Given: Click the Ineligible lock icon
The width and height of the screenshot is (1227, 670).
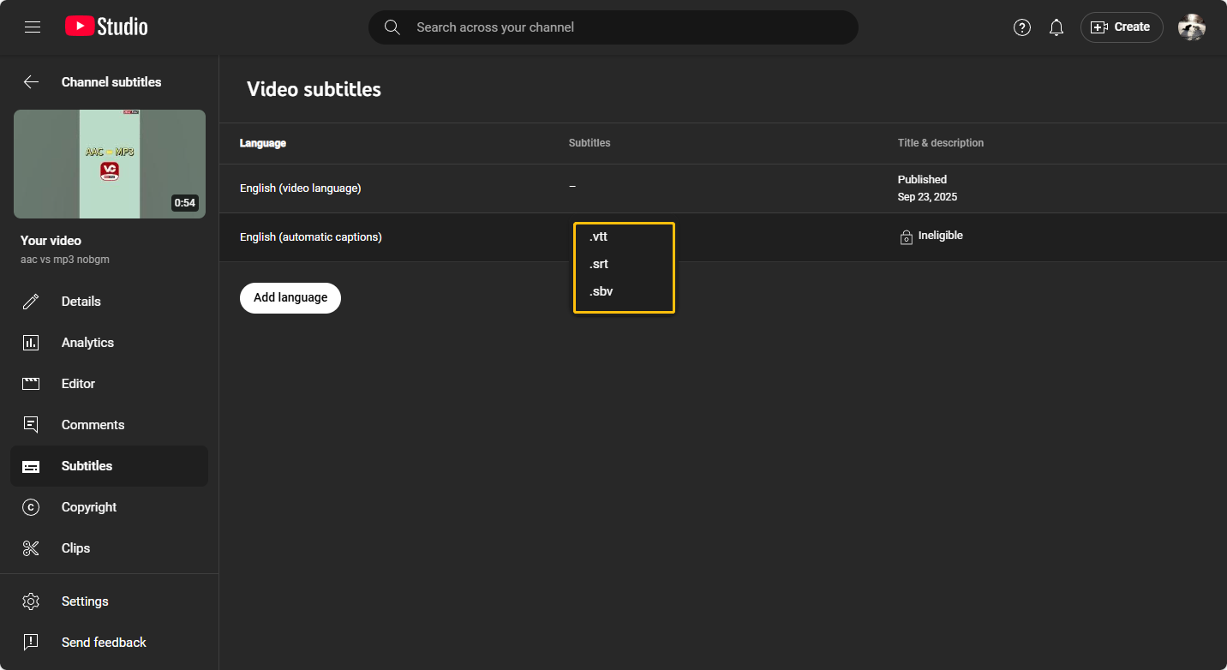Looking at the screenshot, I should [906, 237].
